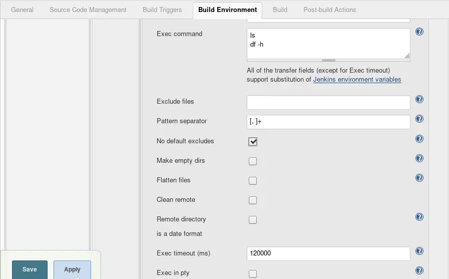449x279 pixels.
Task: Open help for Exec command field
Action: click(419, 32)
